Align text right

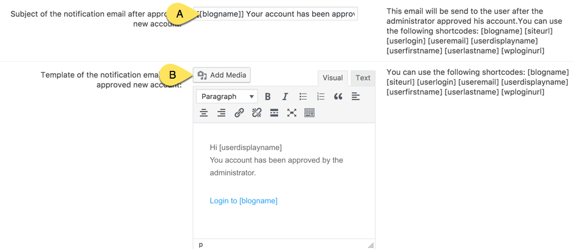pyautogui.click(x=221, y=113)
